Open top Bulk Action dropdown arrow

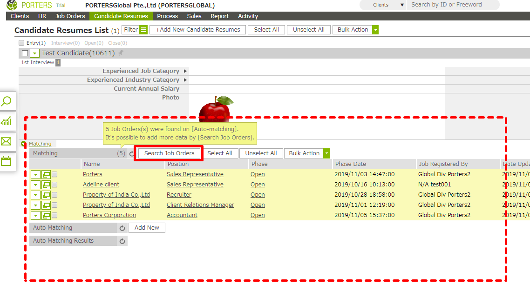(x=375, y=30)
